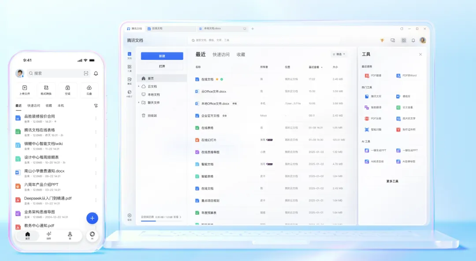Switch to the phone's 本机 tab
The height and width of the screenshot is (261, 476).
pyautogui.click(x=61, y=106)
